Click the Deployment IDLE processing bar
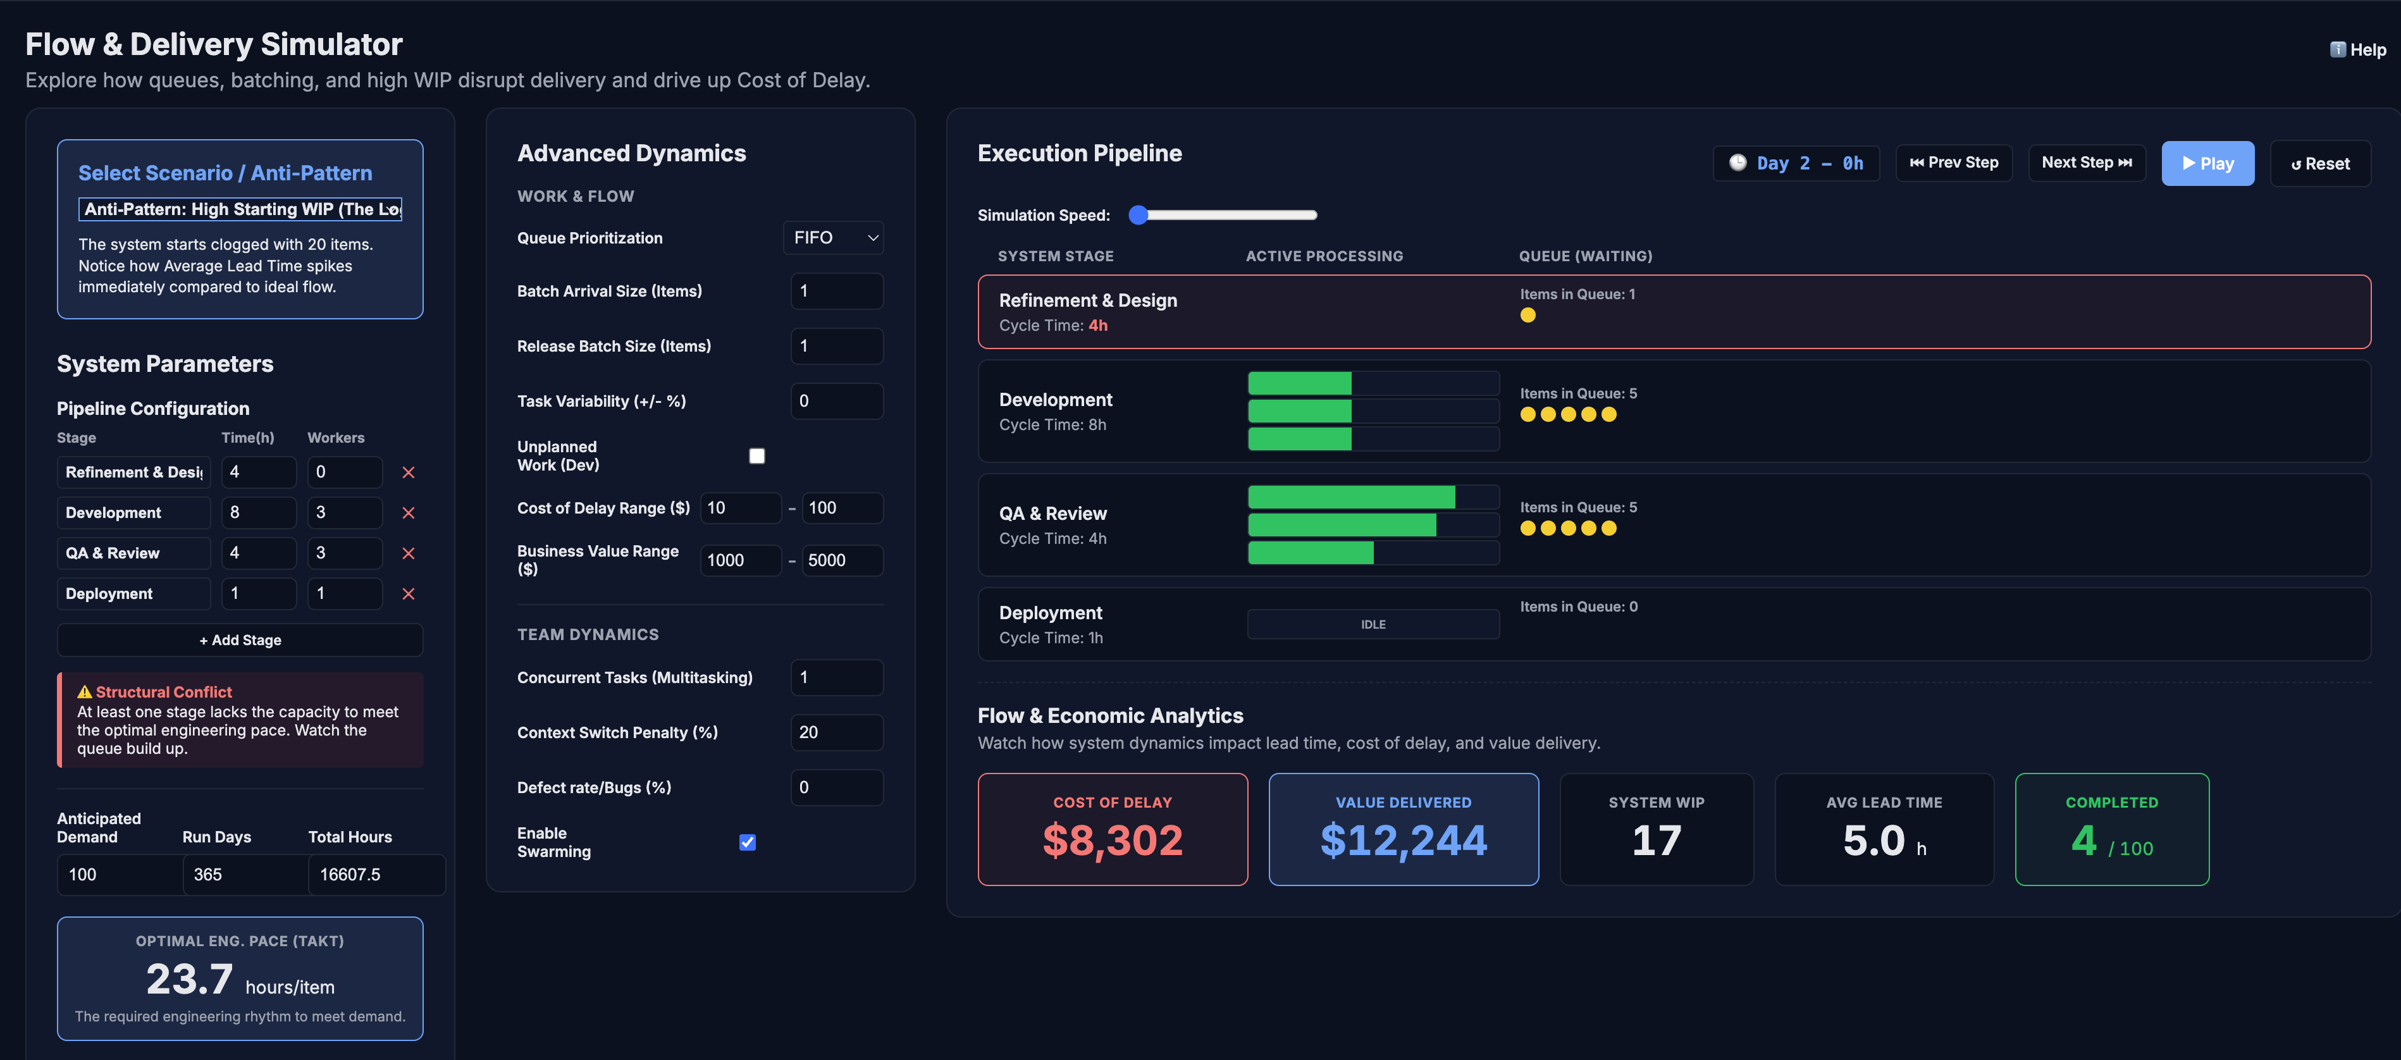Image resolution: width=2401 pixels, height=1060 pixels. [x=1373, y=625]
